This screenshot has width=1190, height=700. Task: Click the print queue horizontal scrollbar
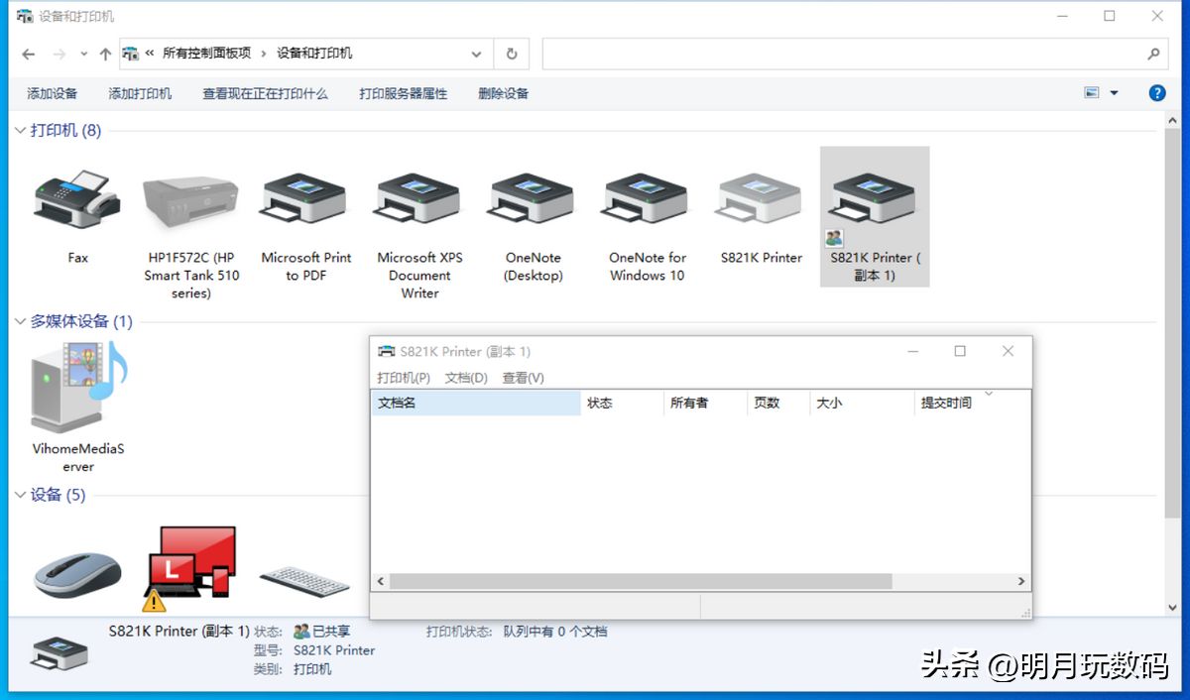pyautogui.click(x=640, y=582)
